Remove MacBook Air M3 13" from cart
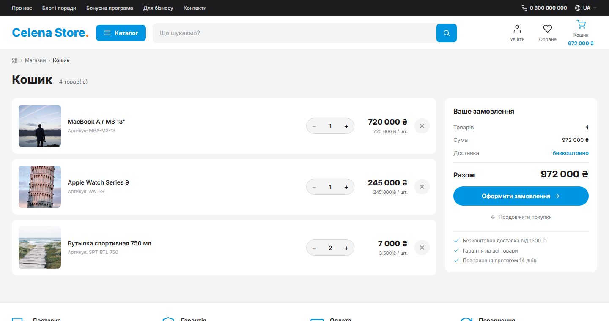609x321 pixels. [422, 126]
